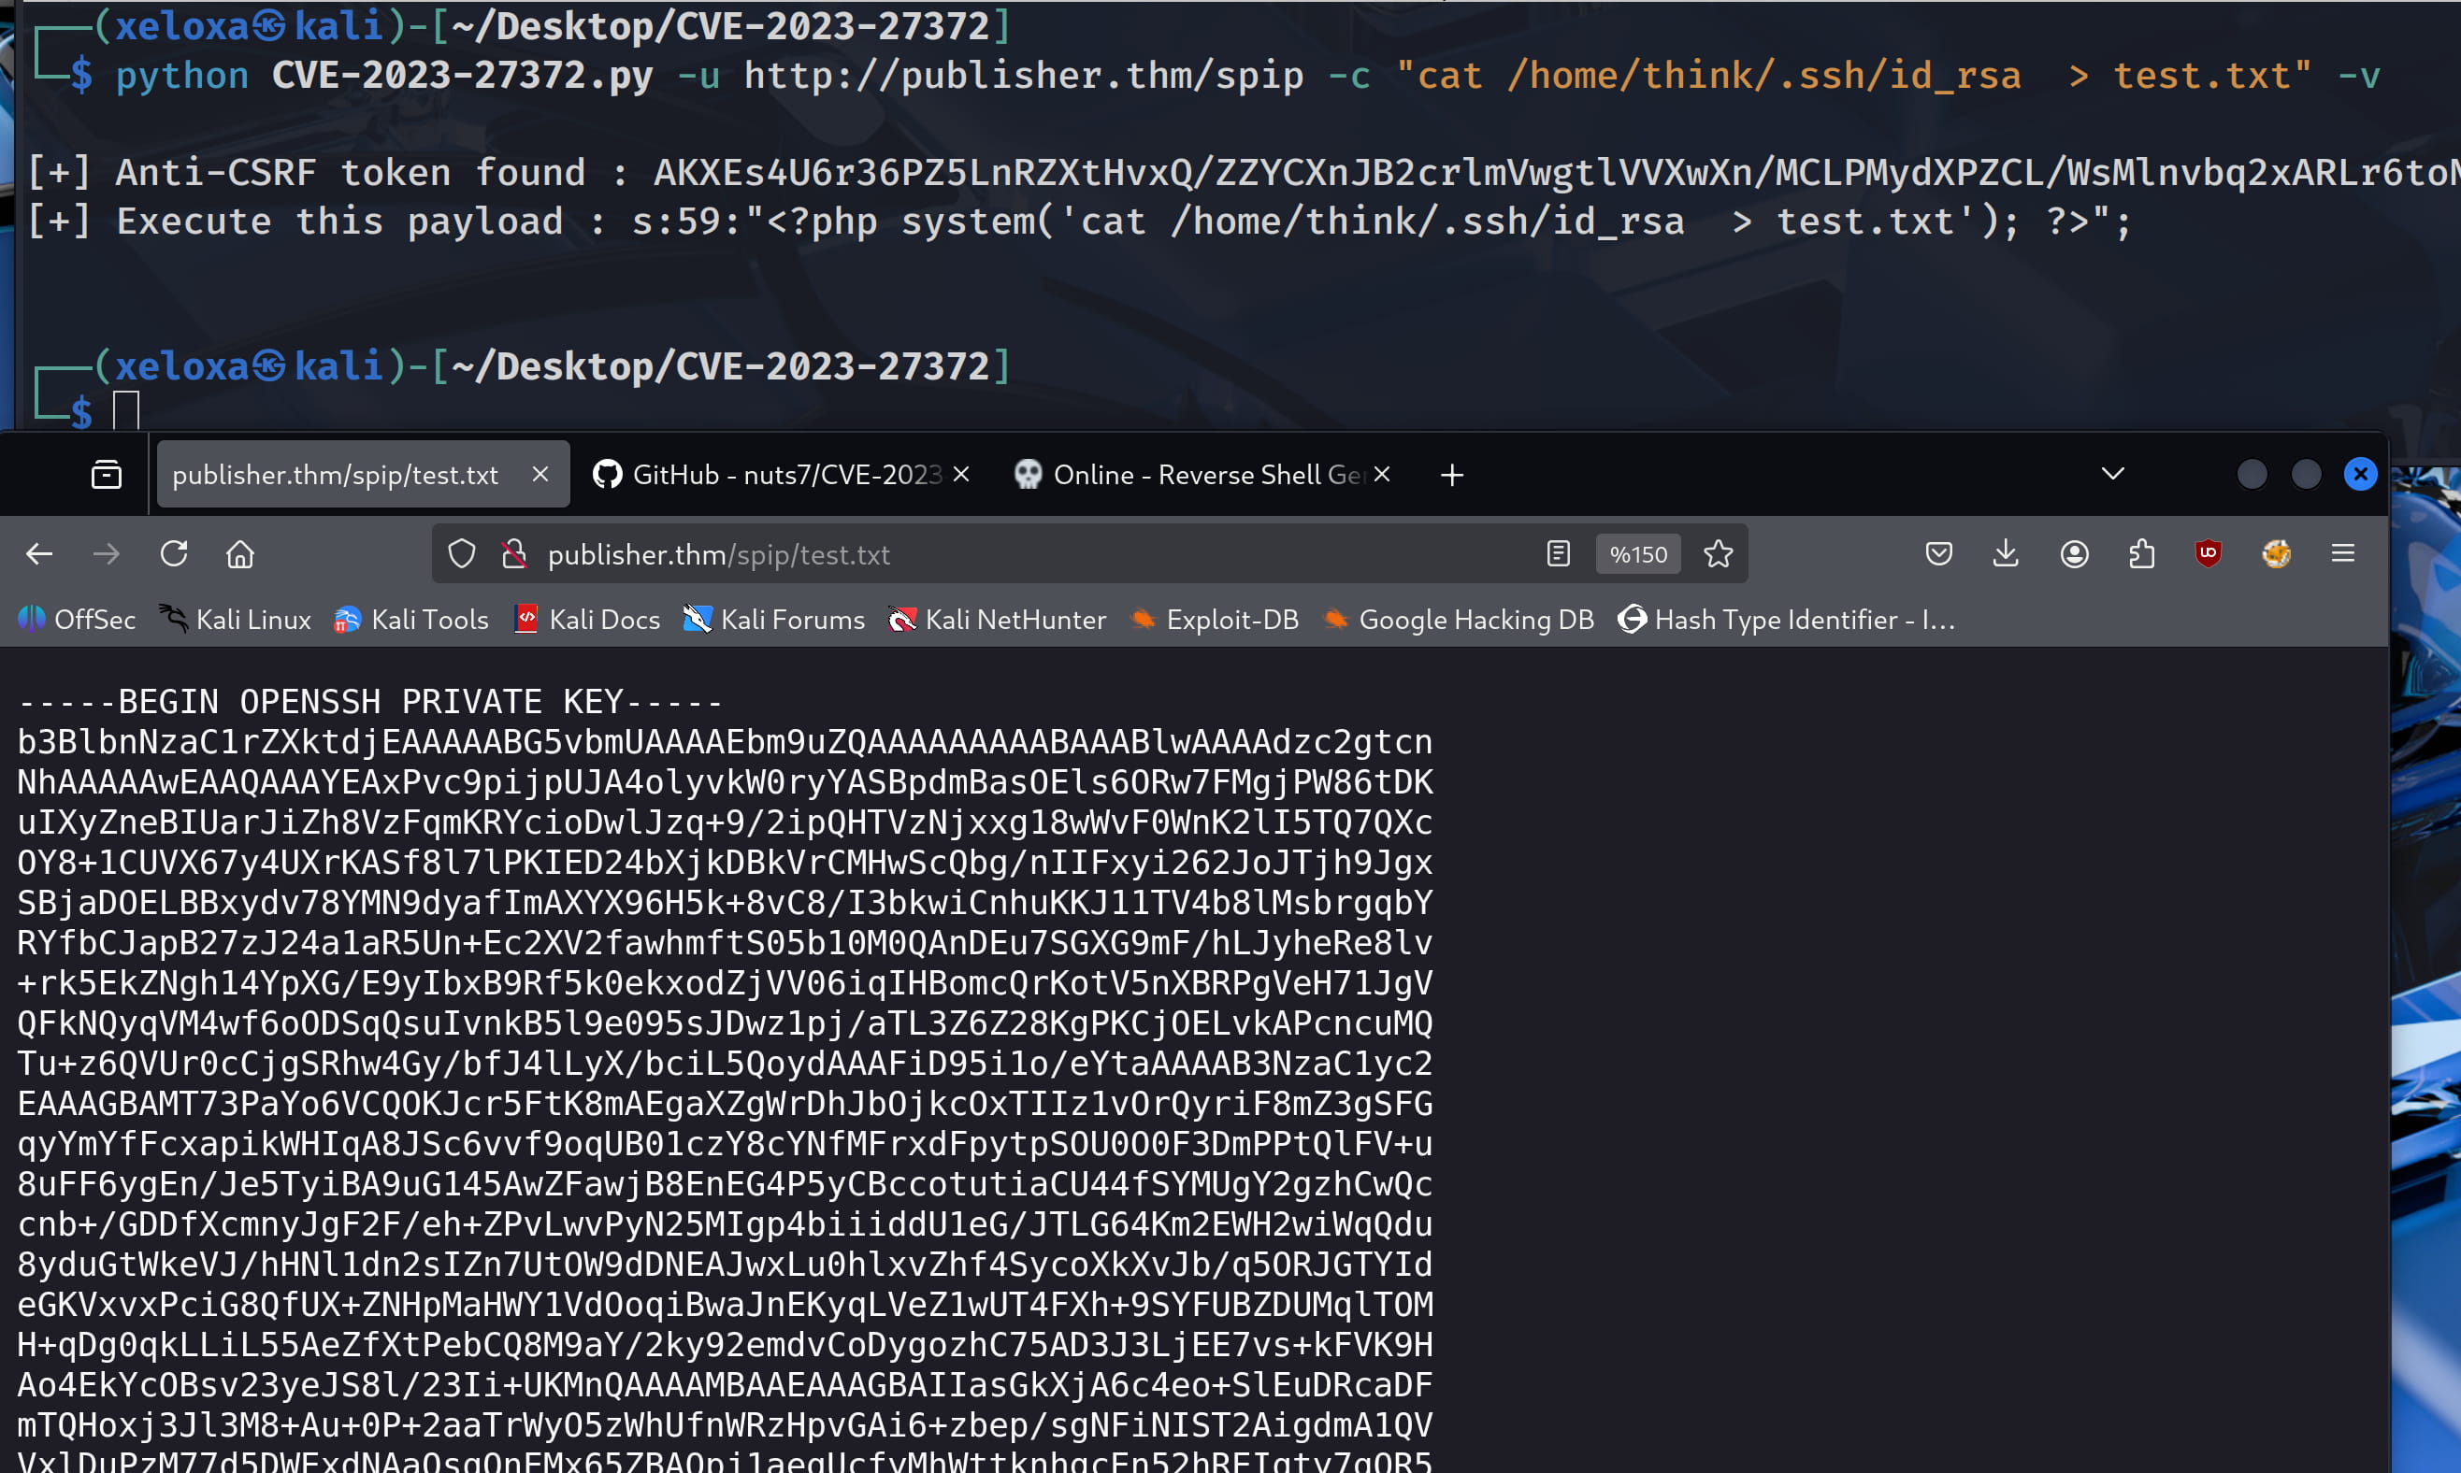Click the browser back arrow
2461x1473 pixels.
click(39, 554)
